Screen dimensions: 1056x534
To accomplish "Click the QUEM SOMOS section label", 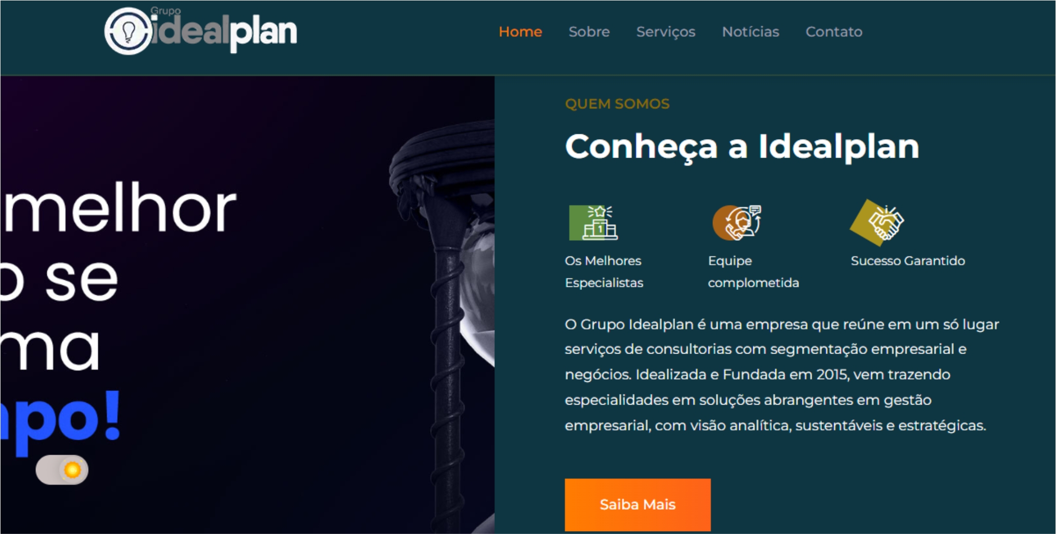I will click(x=617, y=104).
